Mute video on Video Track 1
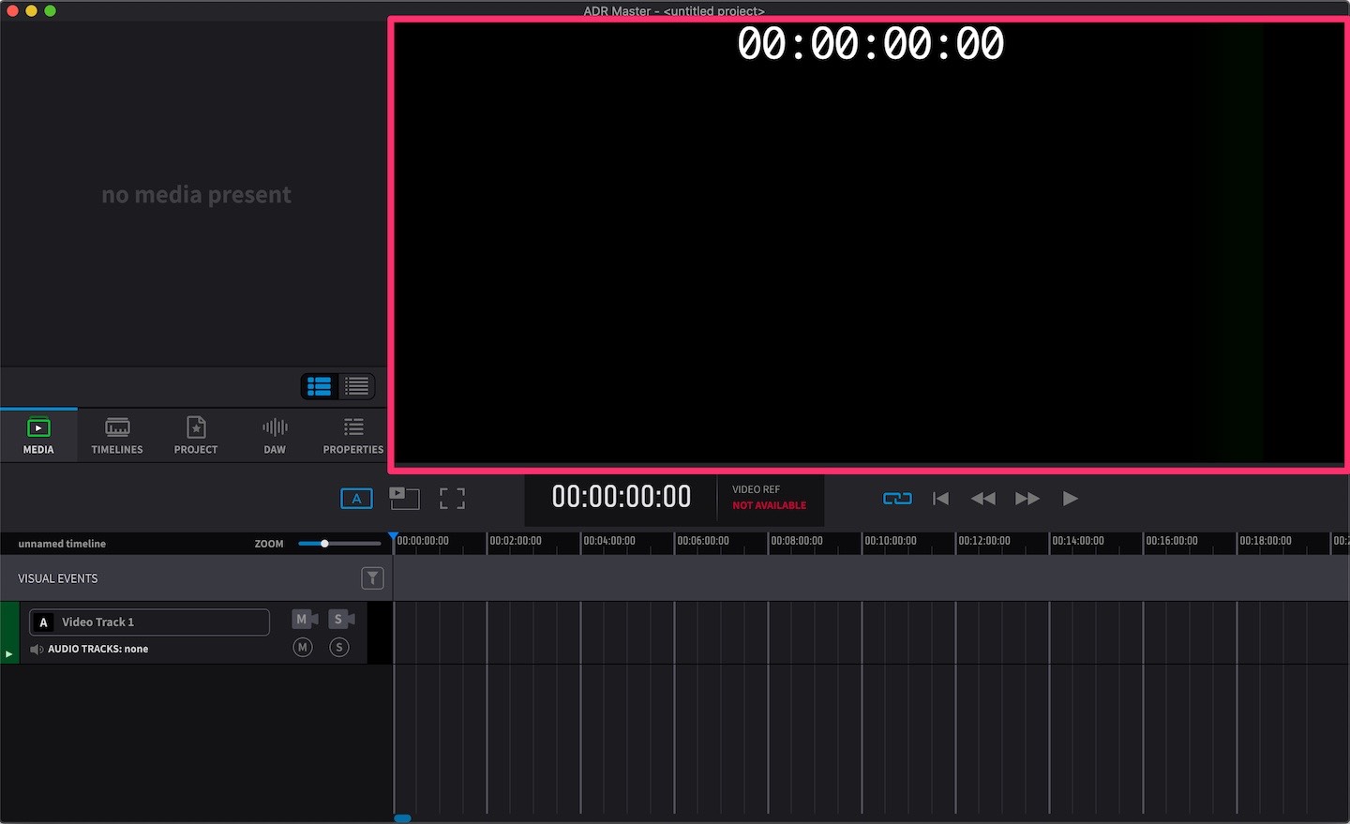This screenshot has height=824, width=1350. click(305, 619)
